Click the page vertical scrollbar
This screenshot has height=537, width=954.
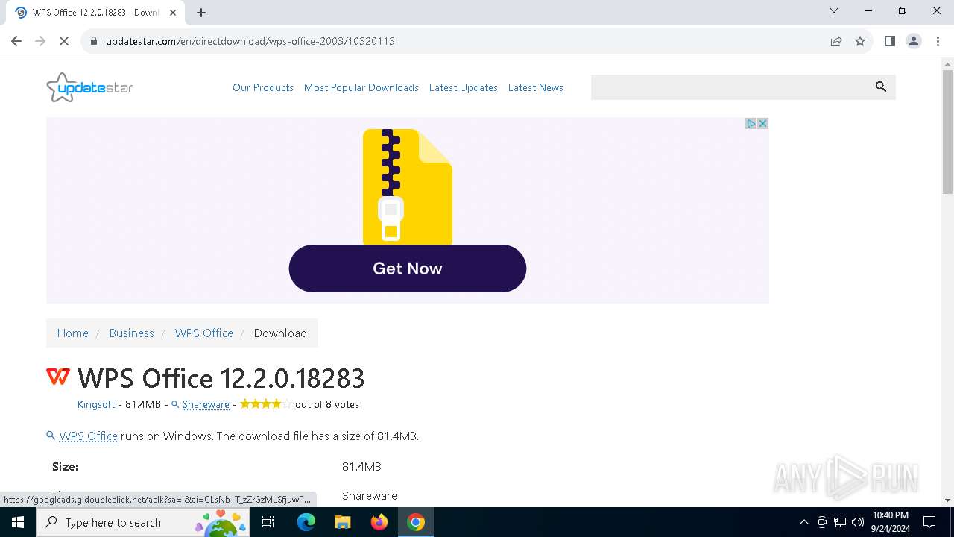(x=947, y=131)
